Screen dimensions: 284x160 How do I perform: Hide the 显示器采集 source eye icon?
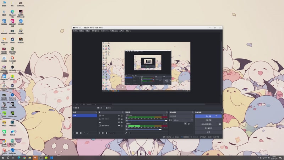coord(119,126)
